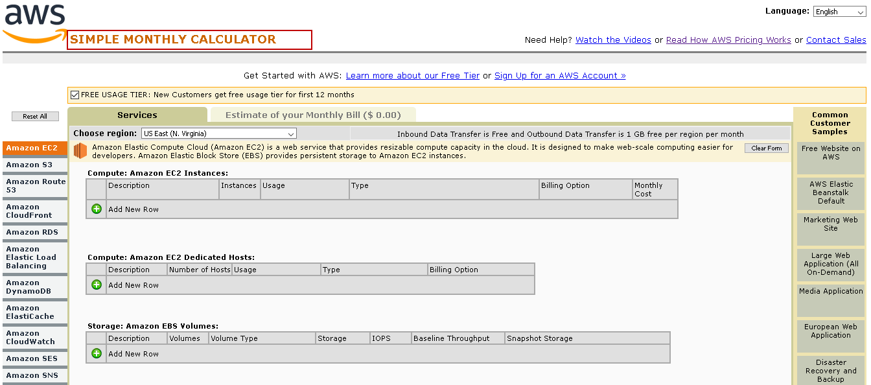Click the Reset All button
The image size is (871, 385).
[35, 116]
